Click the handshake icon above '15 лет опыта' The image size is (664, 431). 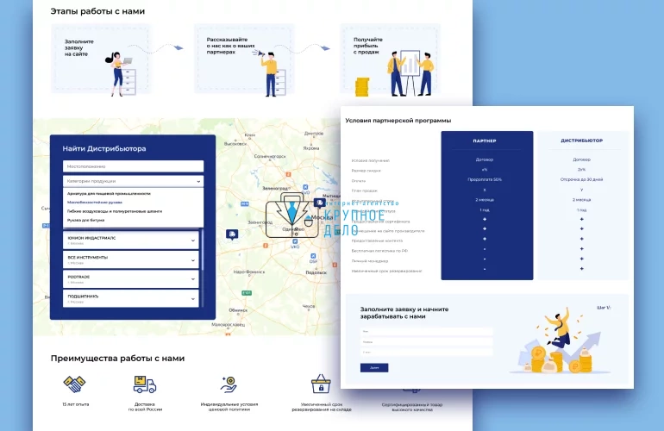pos(74,384)
